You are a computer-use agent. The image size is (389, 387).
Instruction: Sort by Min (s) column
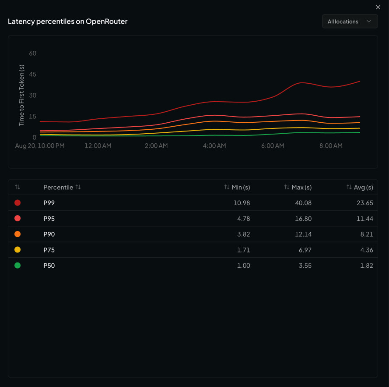(x=237, y=187)
